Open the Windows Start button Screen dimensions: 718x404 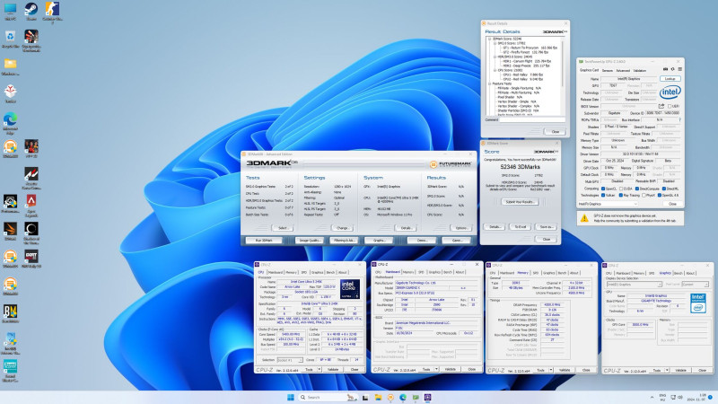[x=290, y=397]
